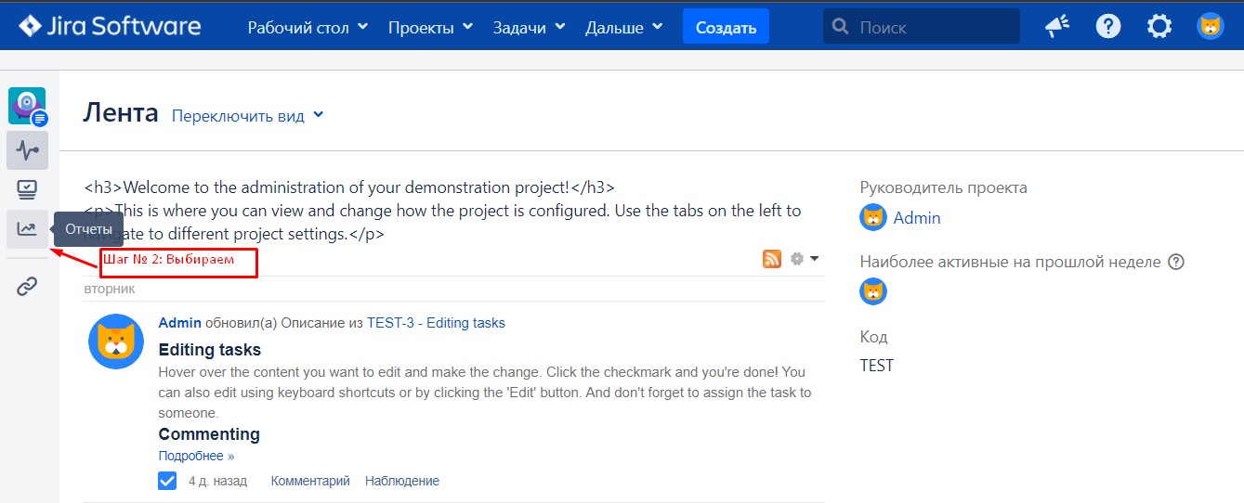
Task: Open the help question mark menu
Action: pos(1108,26)
